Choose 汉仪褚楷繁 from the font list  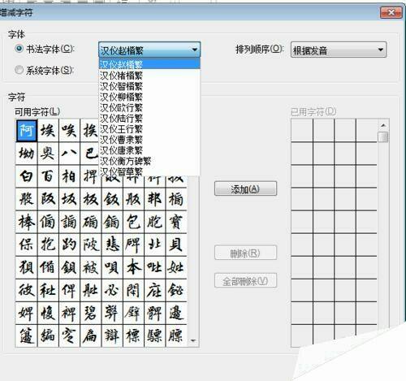point(149,75)
